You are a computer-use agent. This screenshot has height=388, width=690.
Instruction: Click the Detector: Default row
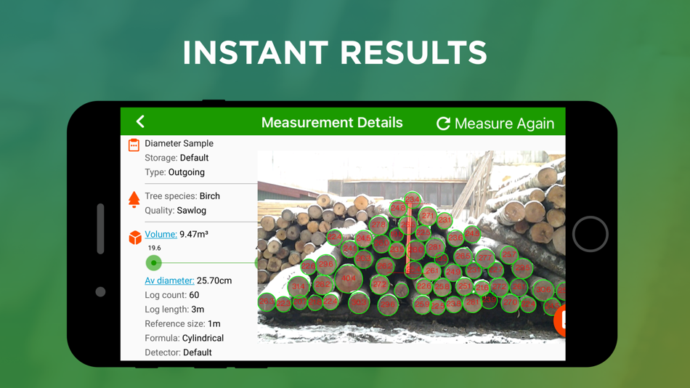click(x=178, y=352)
